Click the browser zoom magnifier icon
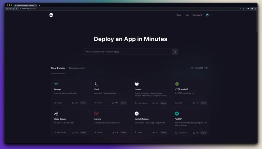Image resolution: width=262 pixels, height=149 pixels. [x=241, y=9]
